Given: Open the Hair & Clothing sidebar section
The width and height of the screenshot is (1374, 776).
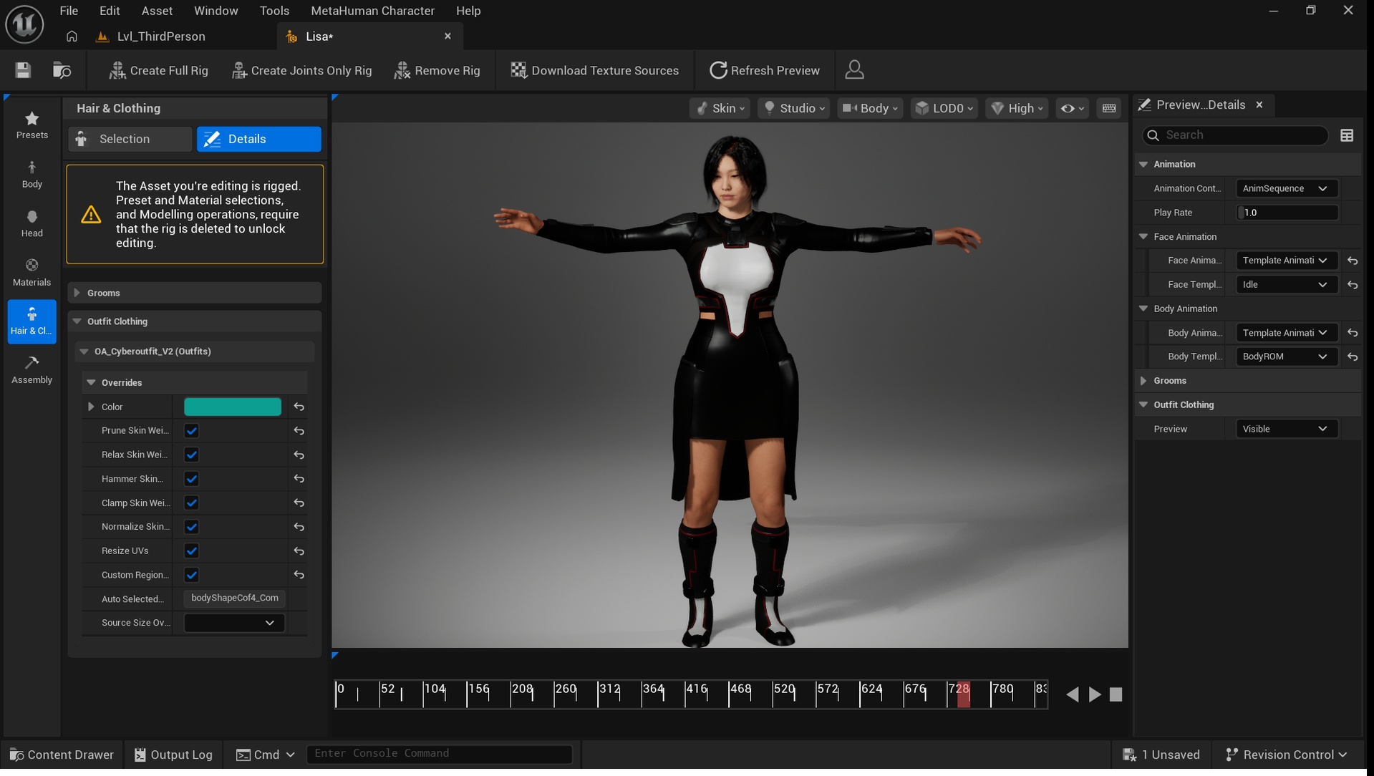Looking at the screenshot, I should click(x=32, y=321).
